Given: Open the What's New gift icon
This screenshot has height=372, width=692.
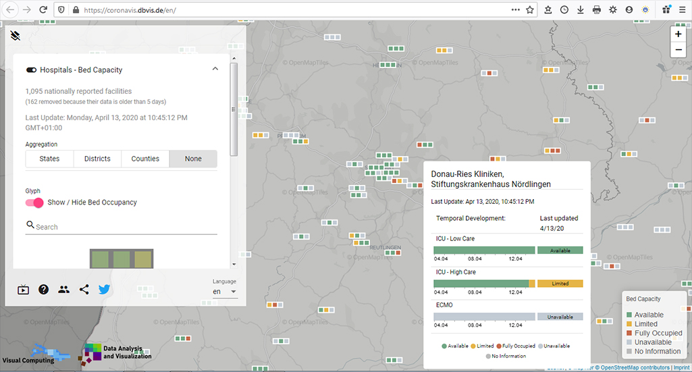Looking at the screenshot, I should click(x=666, y=9).
